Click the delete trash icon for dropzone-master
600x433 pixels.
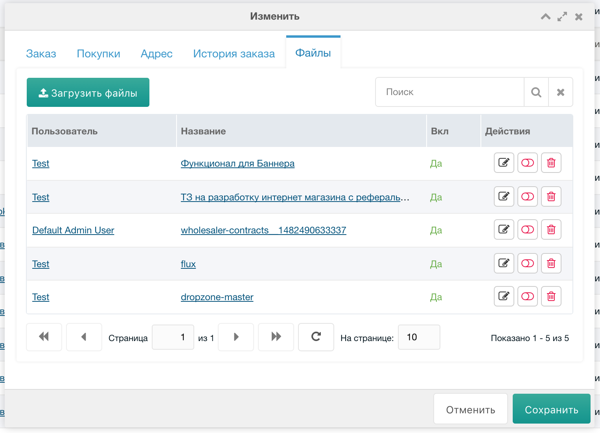[x=551, y=296]
